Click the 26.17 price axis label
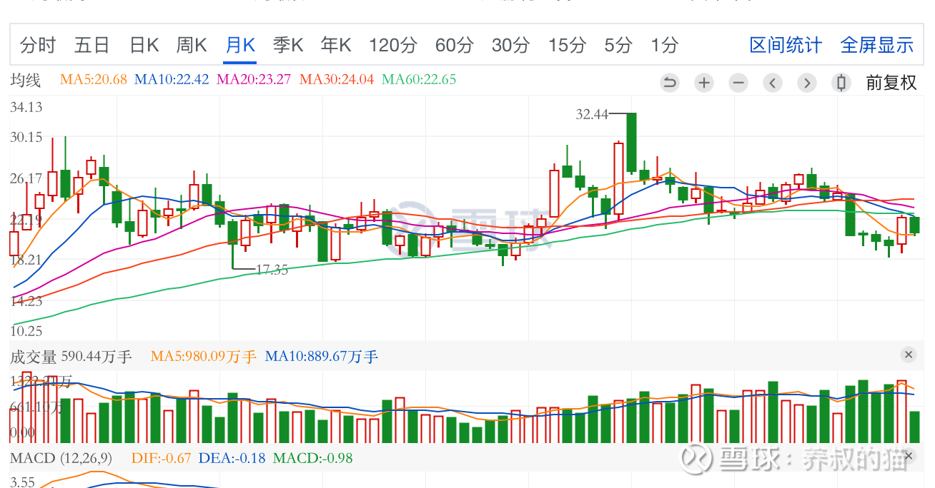 (x=26, y=178)
